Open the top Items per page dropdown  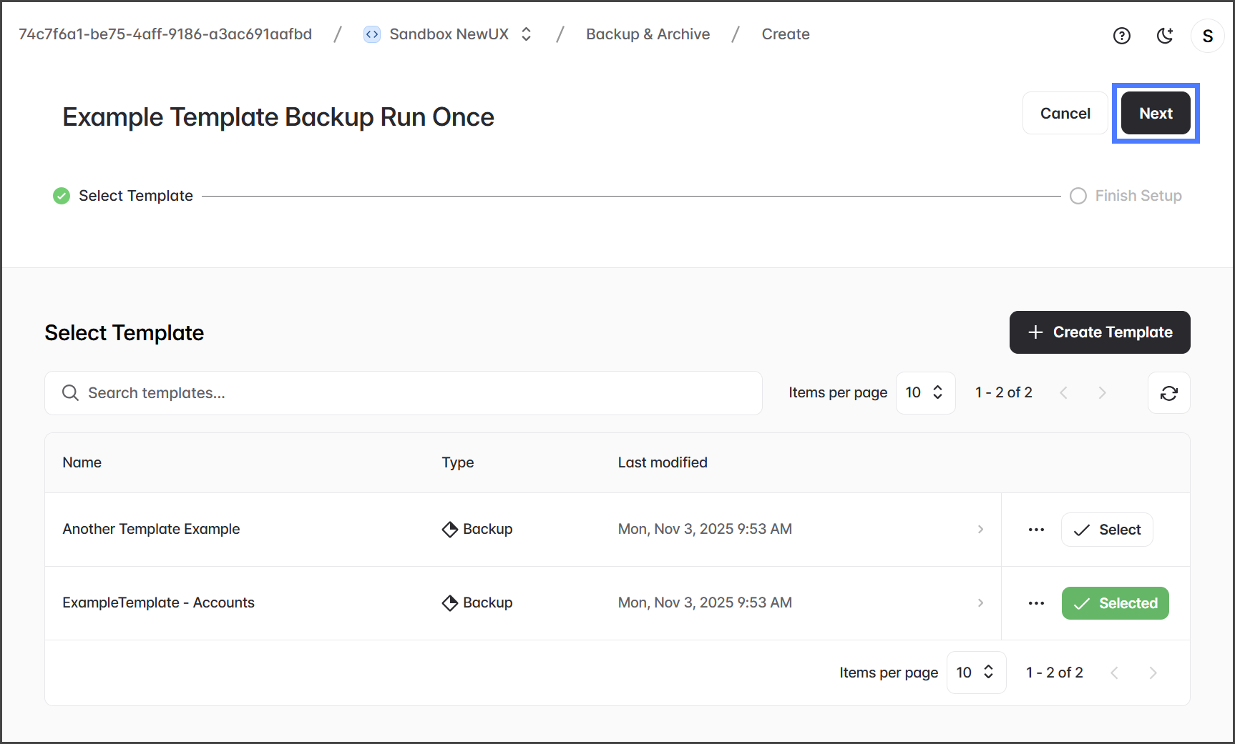click(x=924, y=393)
